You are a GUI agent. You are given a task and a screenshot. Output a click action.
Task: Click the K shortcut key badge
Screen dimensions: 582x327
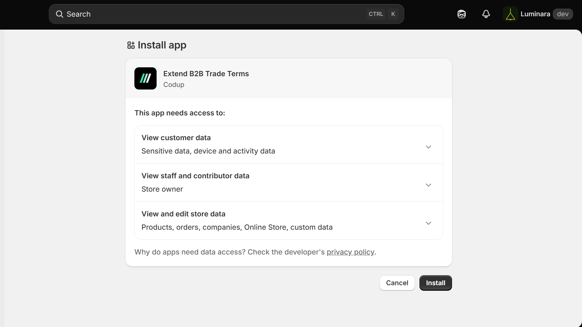(x=393, y=14)
